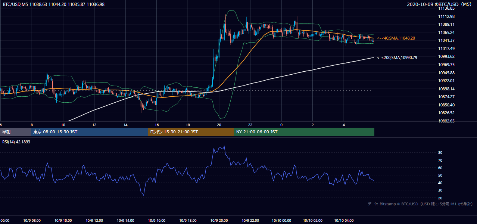Click the bottom time label 10/9 20:00
Viewport: 477px width, 224px height.
(219, 221)
